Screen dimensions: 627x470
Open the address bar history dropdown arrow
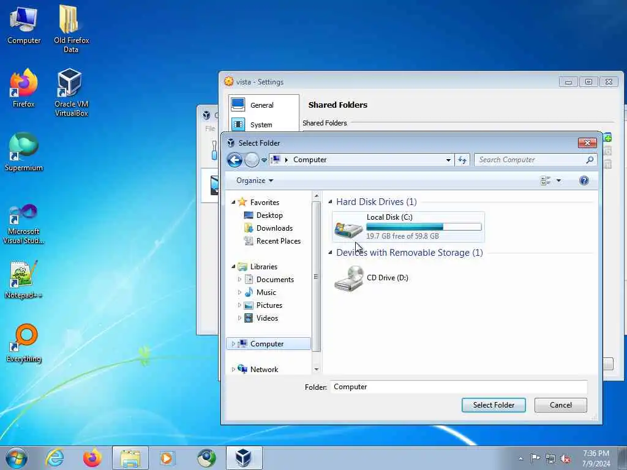[448, 160]
